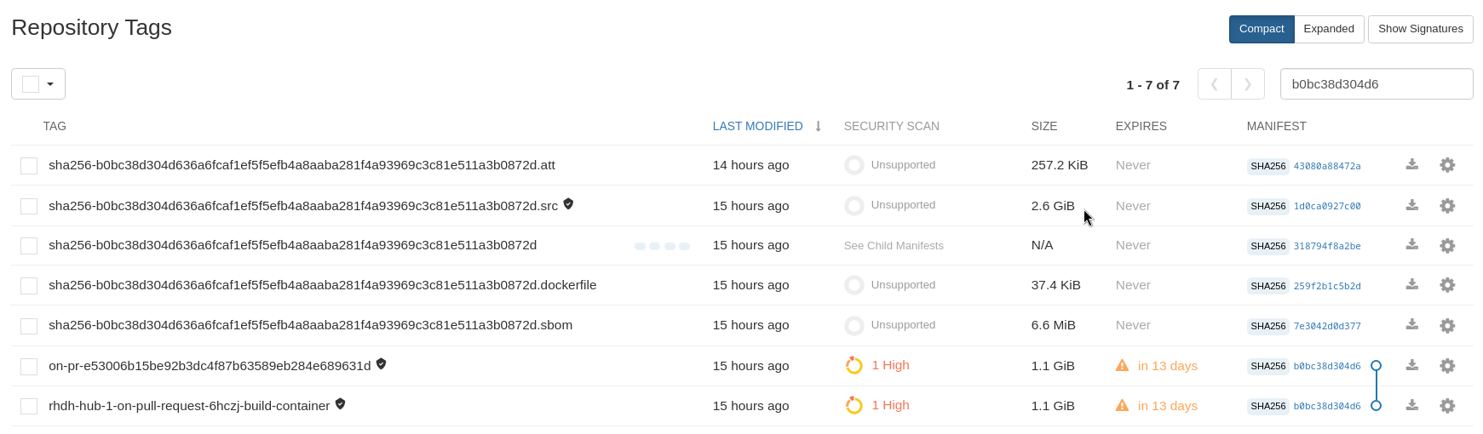Screen dimensions: 1483x434
Task: Open the select-all checkbox dropdown
Action: pos(50,84)
